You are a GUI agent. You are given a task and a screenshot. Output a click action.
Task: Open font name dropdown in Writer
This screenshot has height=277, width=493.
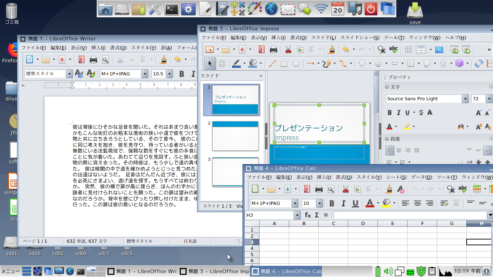(145, 74)
